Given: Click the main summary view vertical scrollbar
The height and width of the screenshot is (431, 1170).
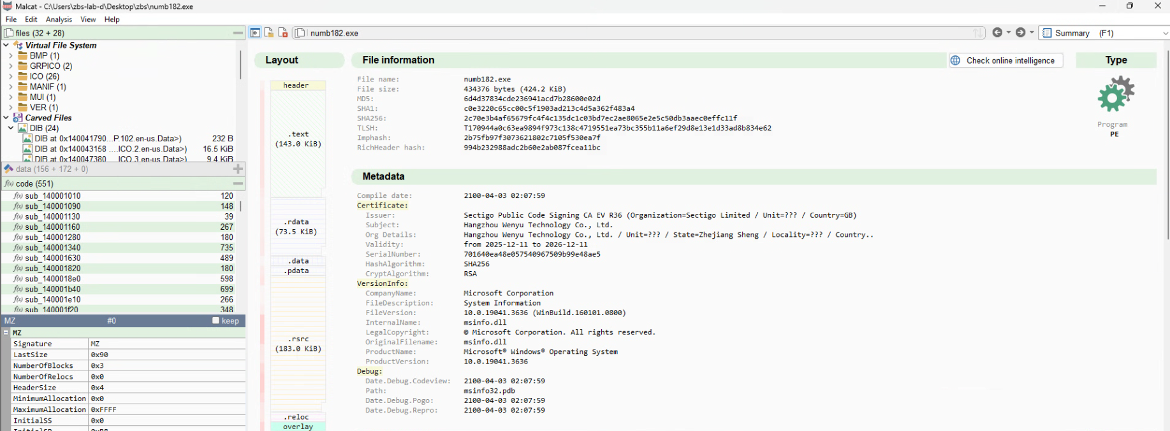Looking at the screenshot, I should coord(1167,145).
